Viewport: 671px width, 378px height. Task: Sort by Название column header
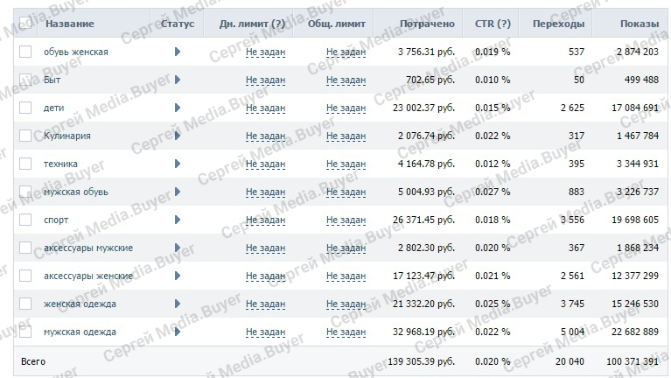(70, 24)
